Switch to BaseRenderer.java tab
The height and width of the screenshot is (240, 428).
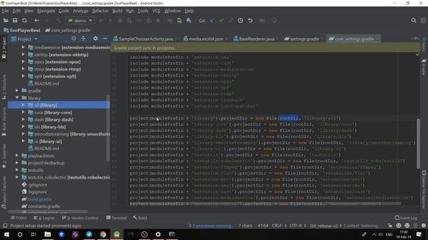click(x=257, y=39)
